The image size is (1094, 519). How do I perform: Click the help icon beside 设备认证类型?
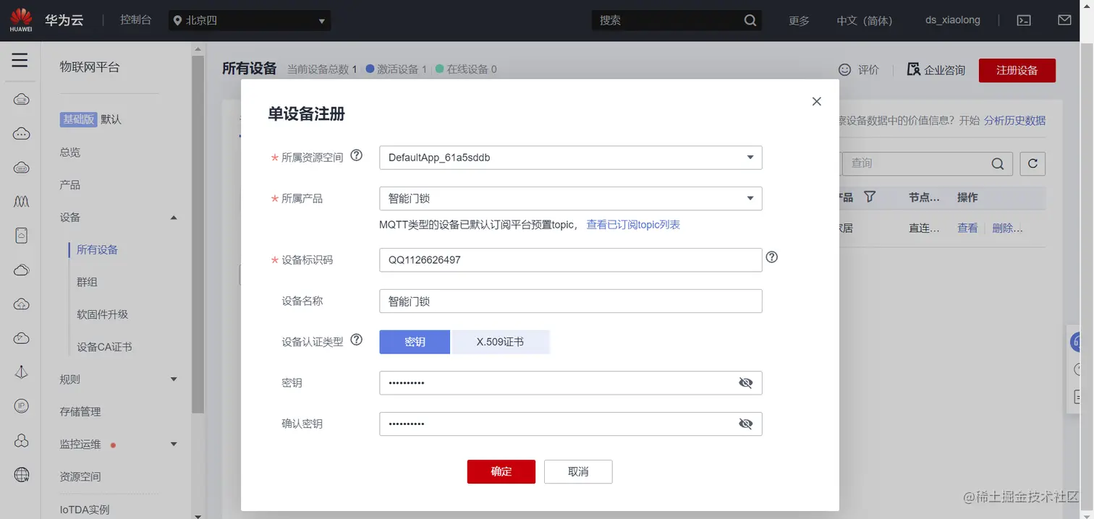pos(356,340)
